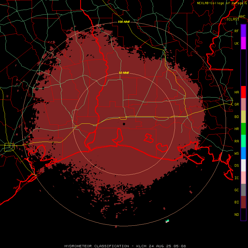Click the 100 NMI range ring label
Image resolution: width=248 pixels, height=248 pixels.
[x=124, y=22]
